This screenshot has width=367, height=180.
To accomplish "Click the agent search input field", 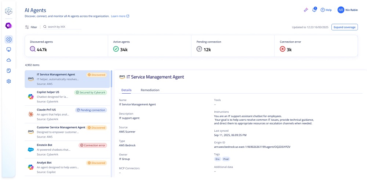I will (63, 27).
